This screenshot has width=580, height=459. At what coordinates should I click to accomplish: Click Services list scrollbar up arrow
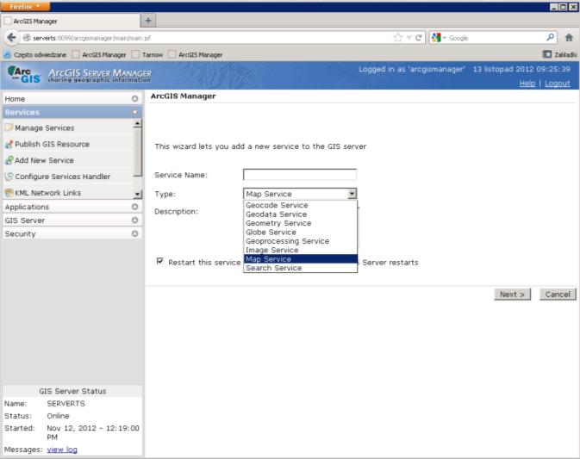point(137,123)
